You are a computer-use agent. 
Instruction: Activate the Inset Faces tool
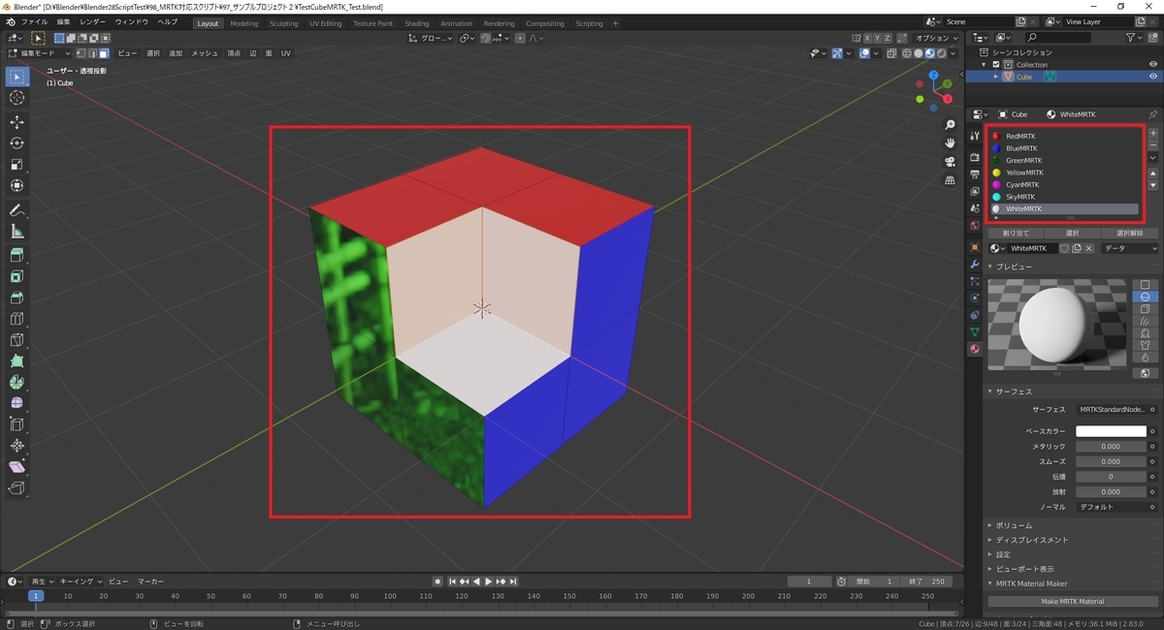(x=16, y=276)
